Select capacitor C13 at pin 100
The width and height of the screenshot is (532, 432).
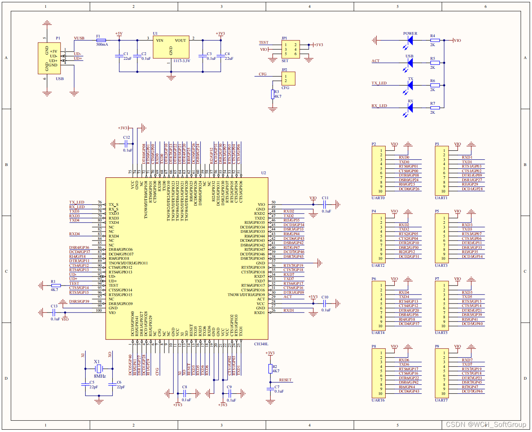click(54, 312)
